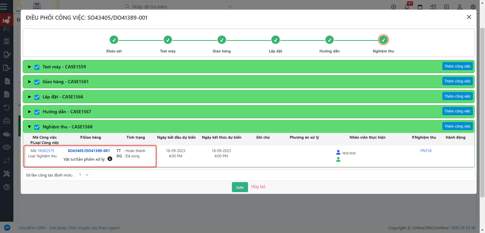The height and width of the screenshot is (233, 485).
Task: Close the ĐIỀU PHỐI CÔNG VIỆC dialog
Action: [469, 17]
